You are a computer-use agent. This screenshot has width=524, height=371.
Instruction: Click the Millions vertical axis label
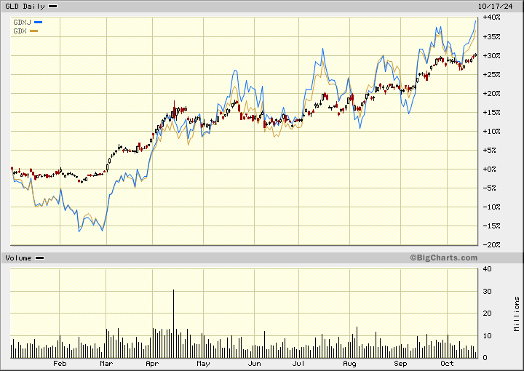pos(517,314)
